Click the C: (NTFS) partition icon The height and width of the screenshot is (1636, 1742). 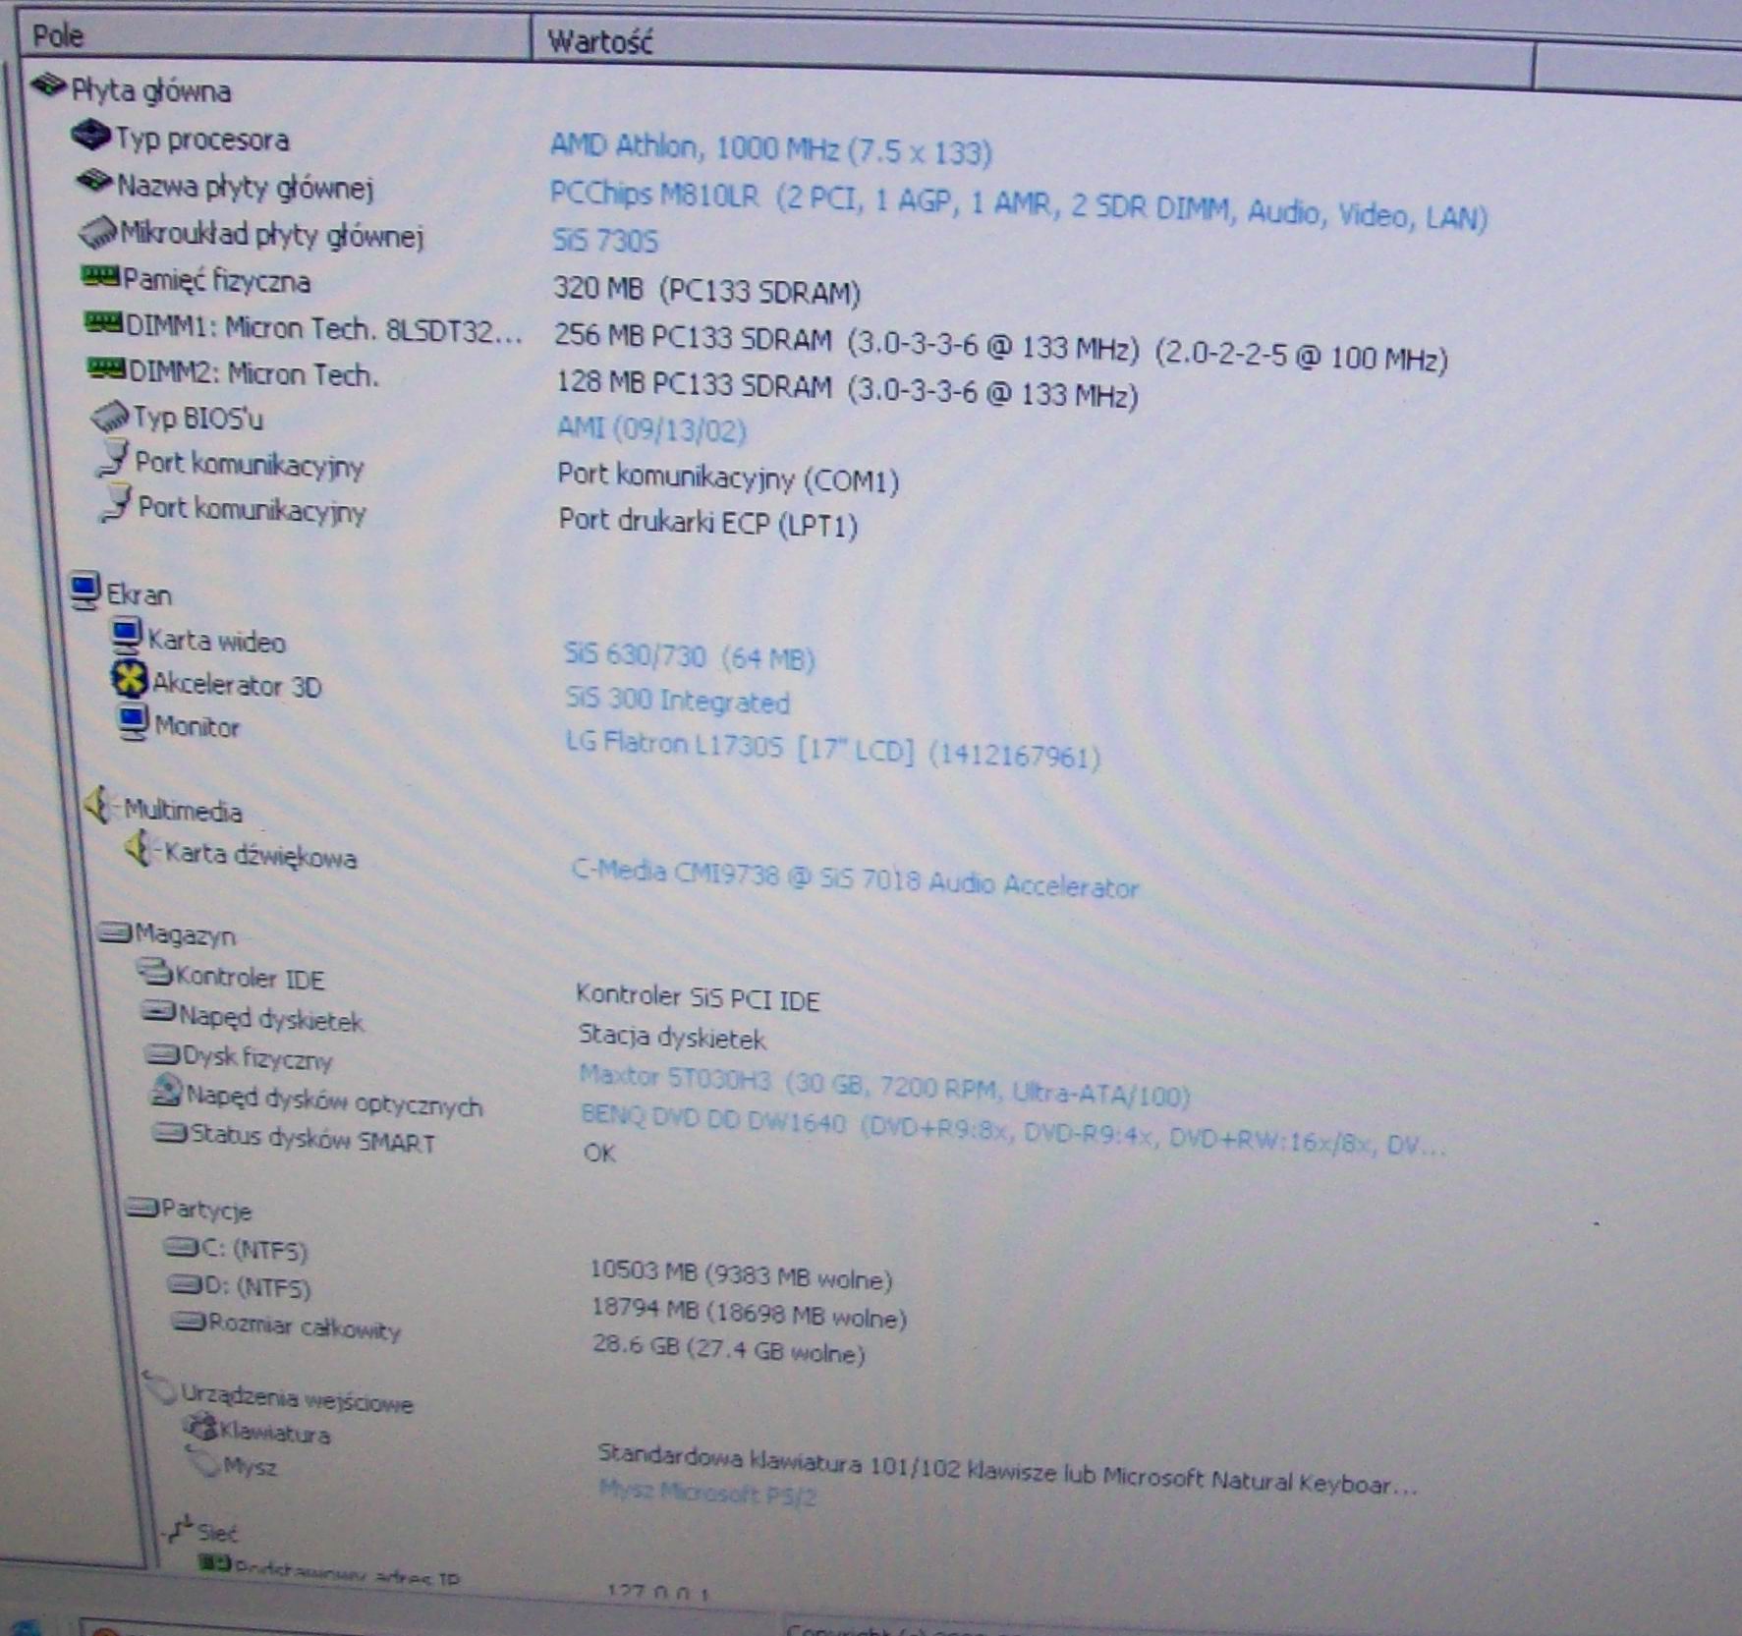point(181,1248)
